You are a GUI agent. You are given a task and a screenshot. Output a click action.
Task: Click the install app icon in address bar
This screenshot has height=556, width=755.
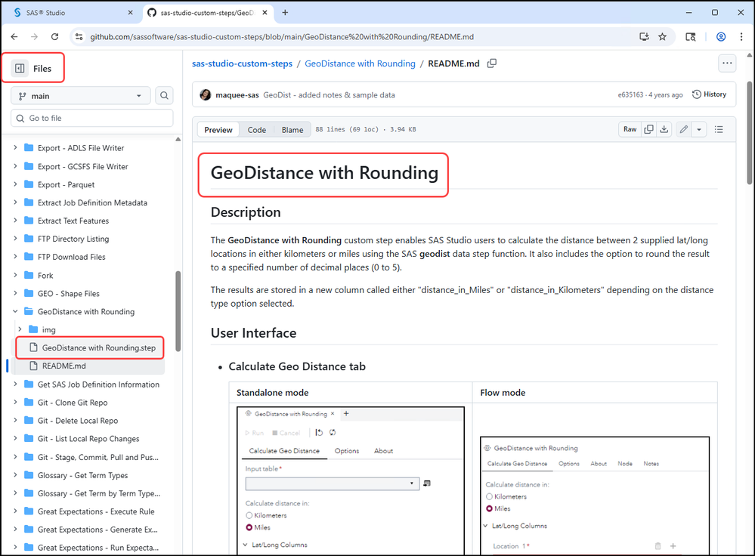coord(644,36)
